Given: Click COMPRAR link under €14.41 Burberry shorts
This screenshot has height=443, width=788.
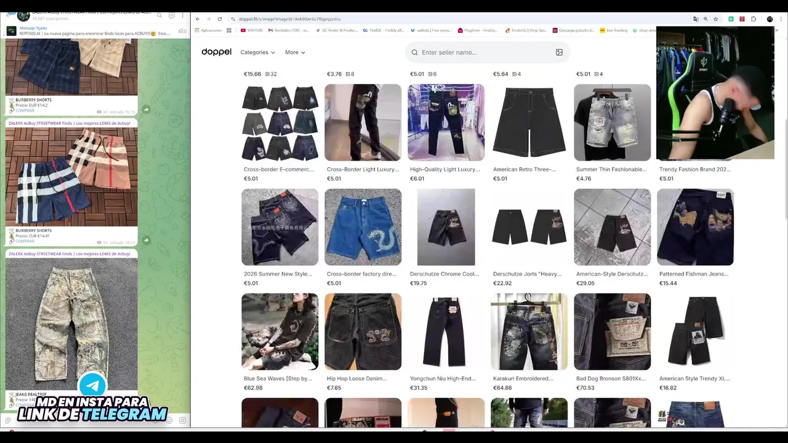Looking at the screenshot, I should [x=25, y=241].
